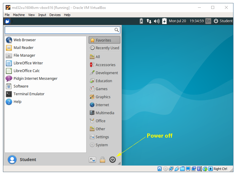Click the battery indicator in top panel
The image size is (237, 178).
[x=141, y=21]
